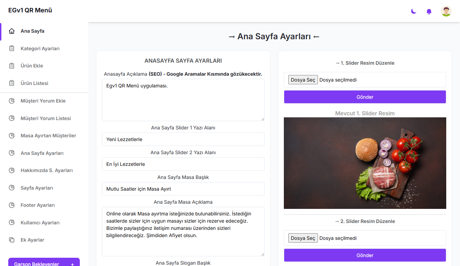Choose file for 1. Slider Resim
Image resolution: width=460 pixels, height=266 pixels.
pyautogui.click(x=303, y=80)
